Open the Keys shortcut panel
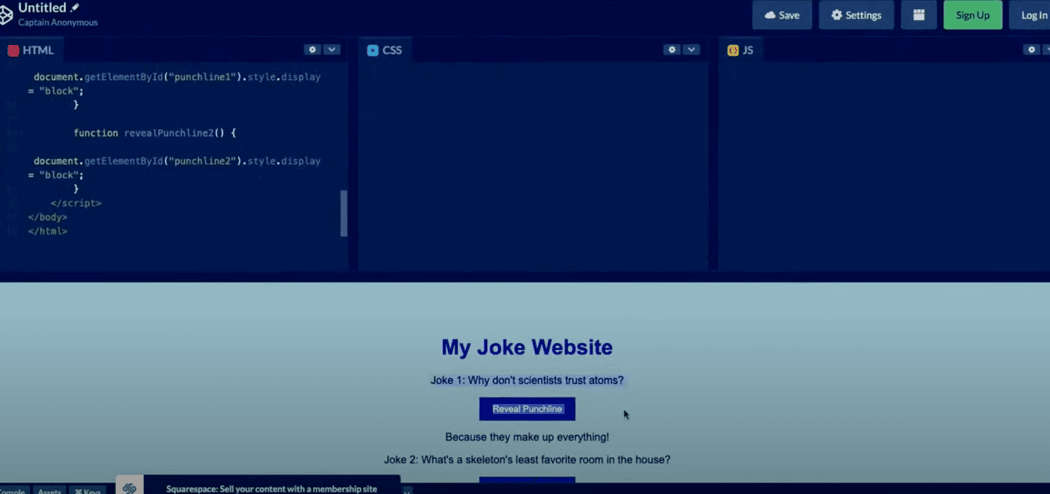Screen dimensions: 1050x494 click(87, 491)
